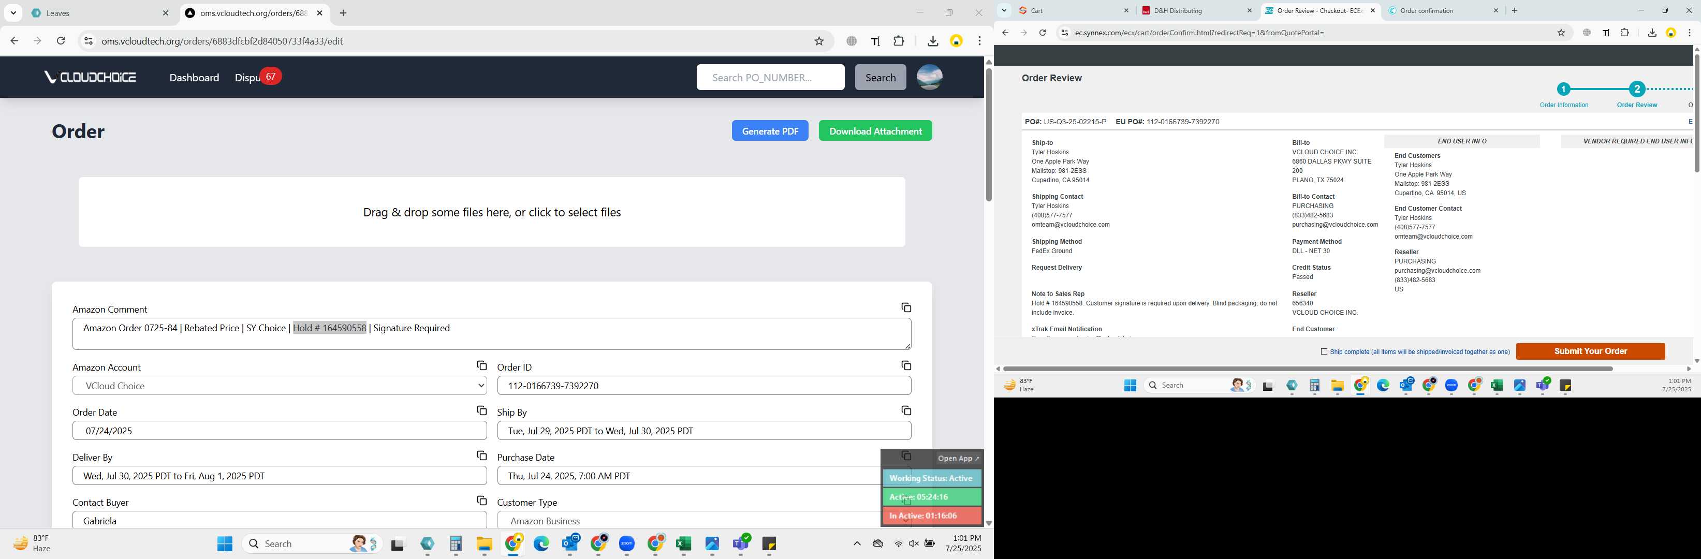Image resolution: width=1701 pixels, height=559 pixels.
Task: Open Windows Start menu in main taskbar
Action: click(x=225, y=544)
